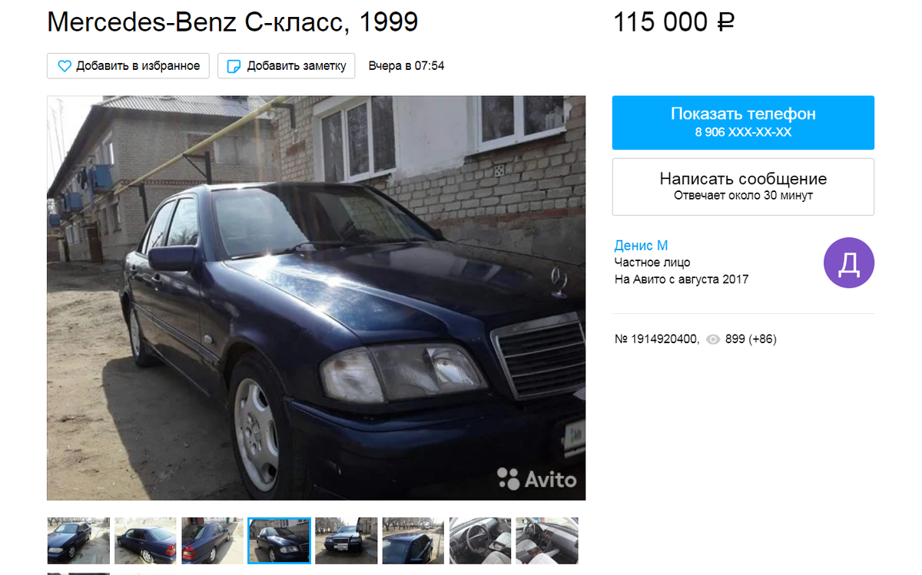The width and height of the screenshot is (922, 575).
Task: Select first thumbnail showing front-left car view
Action: [x=78, y=540]
